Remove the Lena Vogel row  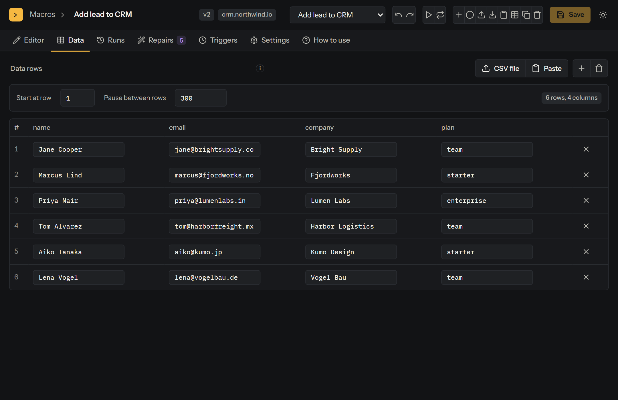(x=586, y=277)
